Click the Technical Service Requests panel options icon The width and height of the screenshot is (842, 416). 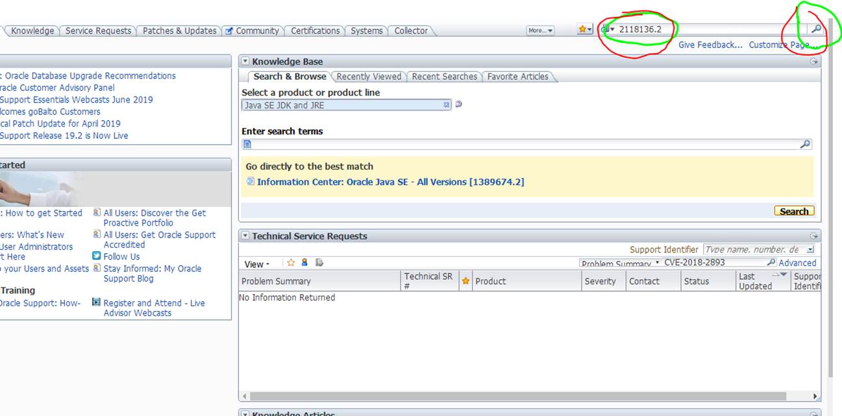[813, 236]
